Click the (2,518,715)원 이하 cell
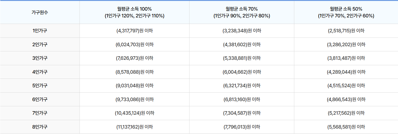The image size is (398, 134). click(346, 31)
